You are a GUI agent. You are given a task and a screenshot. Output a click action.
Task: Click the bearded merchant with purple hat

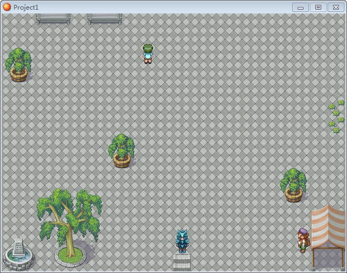click(303, 240)
